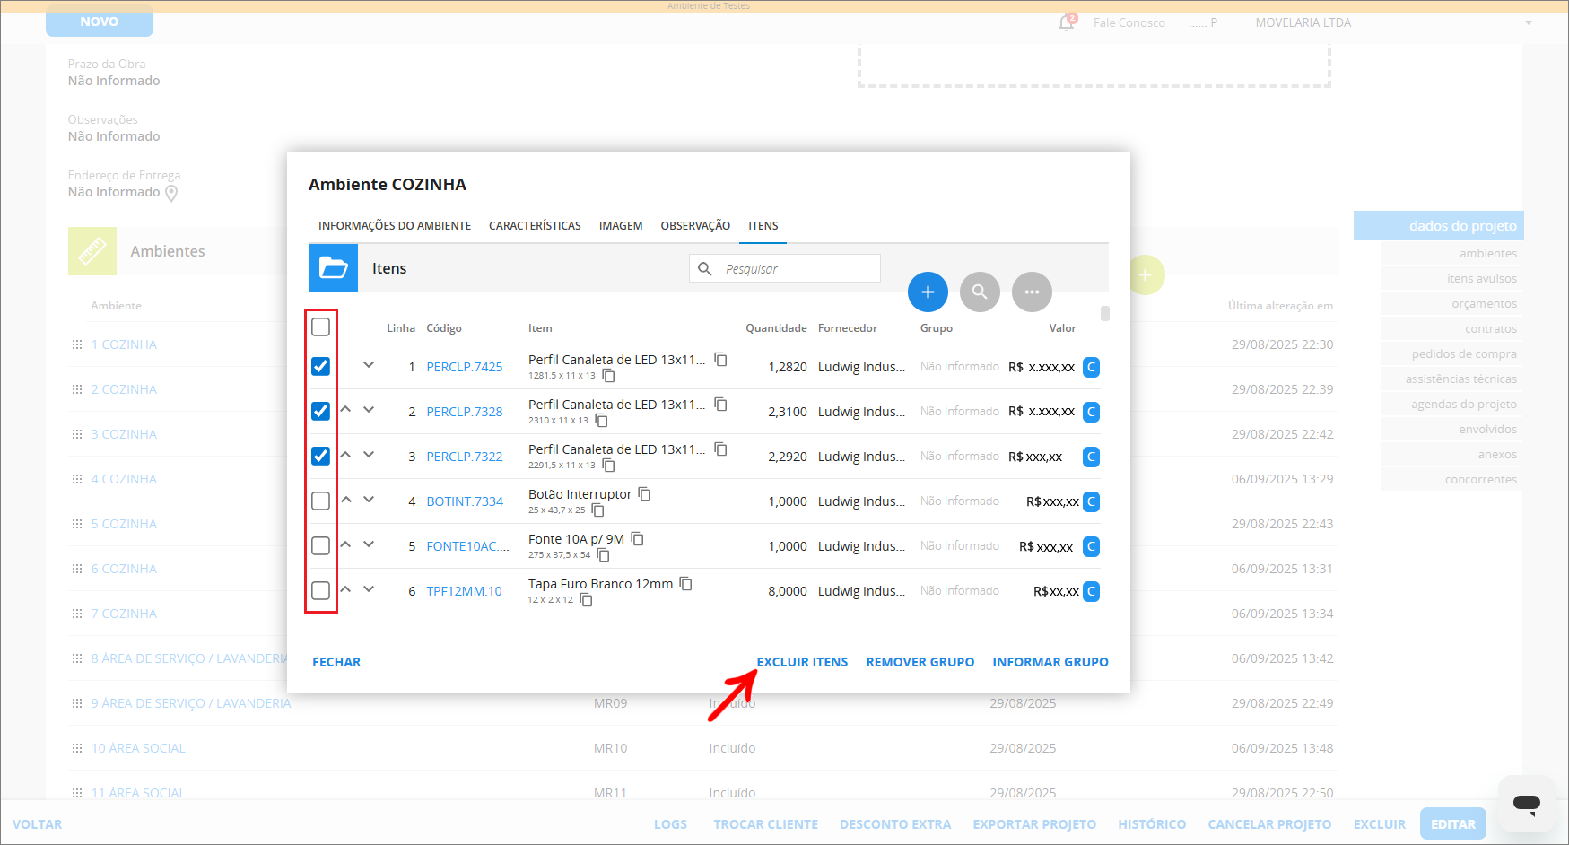
Task: Move row 4 up with chevron arrow
Action: coord(345,500)
